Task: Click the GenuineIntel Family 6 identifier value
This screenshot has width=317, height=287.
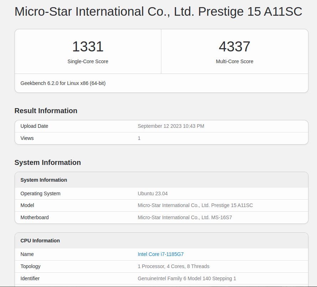Action: point(187,278)
